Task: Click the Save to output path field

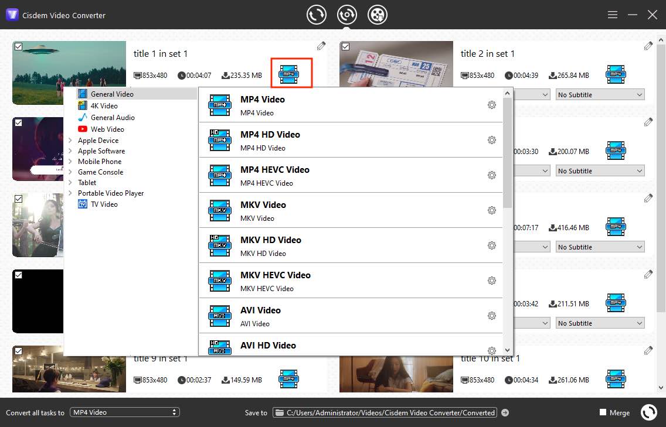Action: [x=385, y=412]
